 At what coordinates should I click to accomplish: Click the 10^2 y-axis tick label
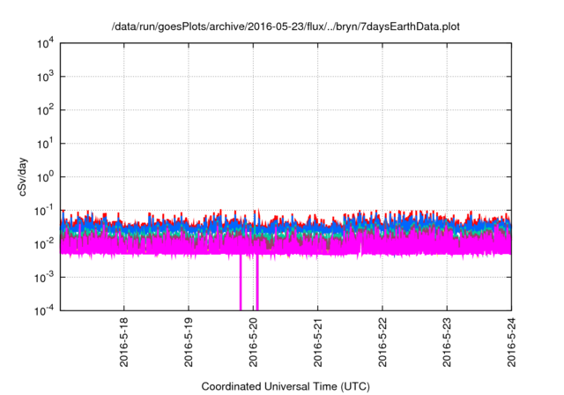point(45,110)
